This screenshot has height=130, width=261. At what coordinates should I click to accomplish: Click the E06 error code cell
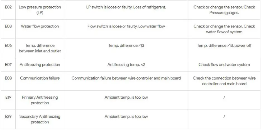click(x=8, y=45)
